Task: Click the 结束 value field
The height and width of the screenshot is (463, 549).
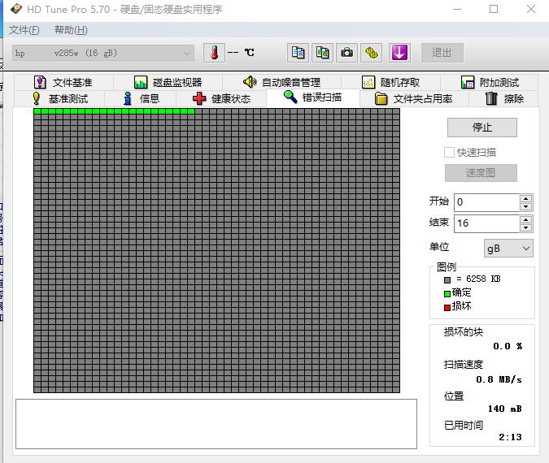Action: [486, 223]
